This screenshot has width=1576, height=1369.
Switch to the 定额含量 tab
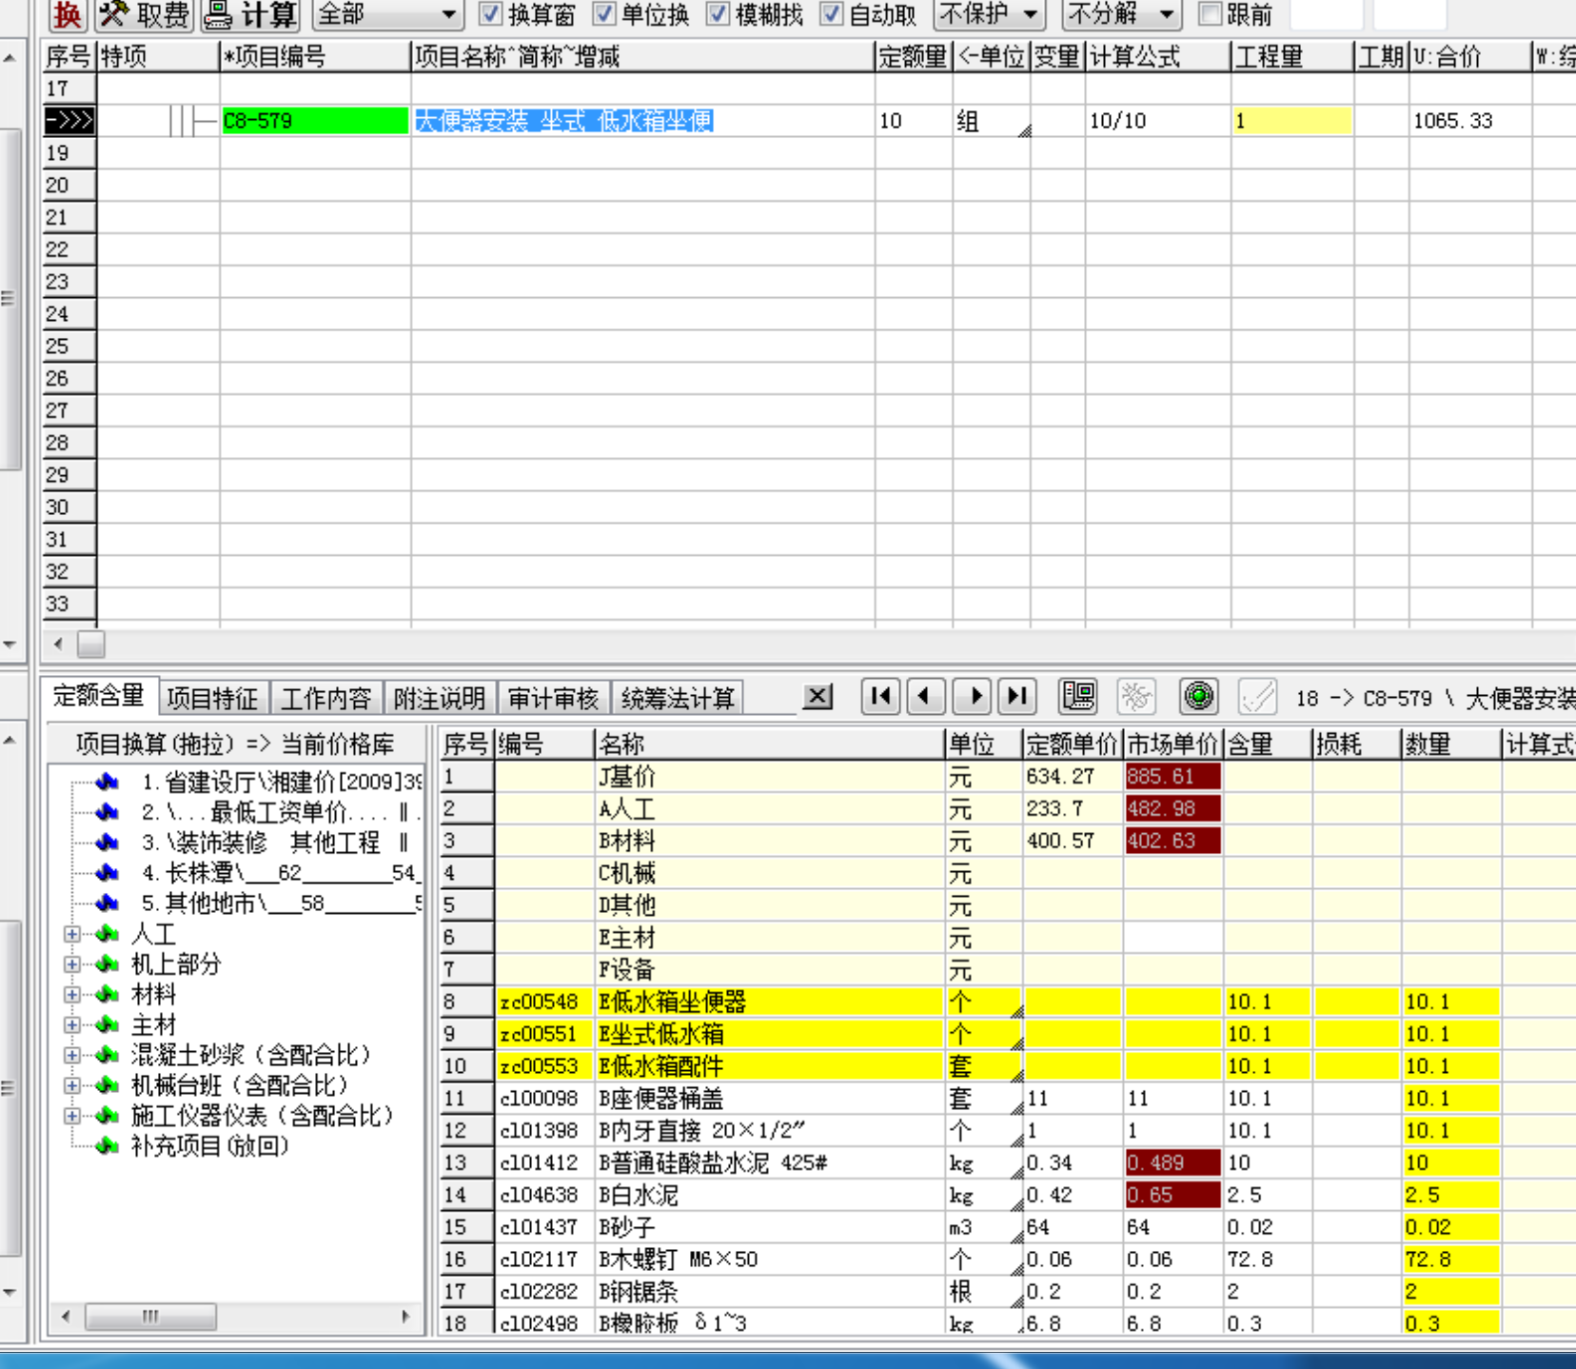click(x=99, y=696)
